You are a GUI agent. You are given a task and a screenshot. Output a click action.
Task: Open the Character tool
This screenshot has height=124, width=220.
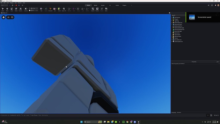pyautogui.click(x=50, y=9)
